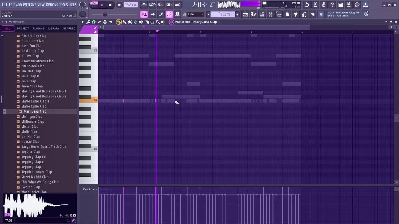This screenshot has width=399, height=224.
Task: Toggle the PAT/SONG mode switch
Action: [x=94, y=5]
